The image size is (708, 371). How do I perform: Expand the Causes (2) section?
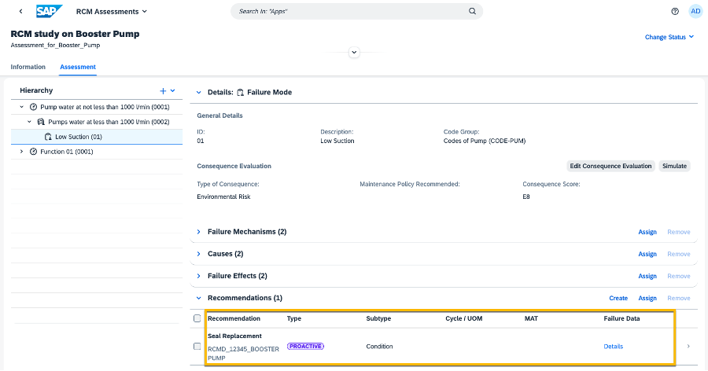point(199,254)
